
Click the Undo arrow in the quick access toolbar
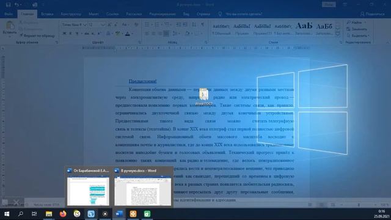pos(16,5)
